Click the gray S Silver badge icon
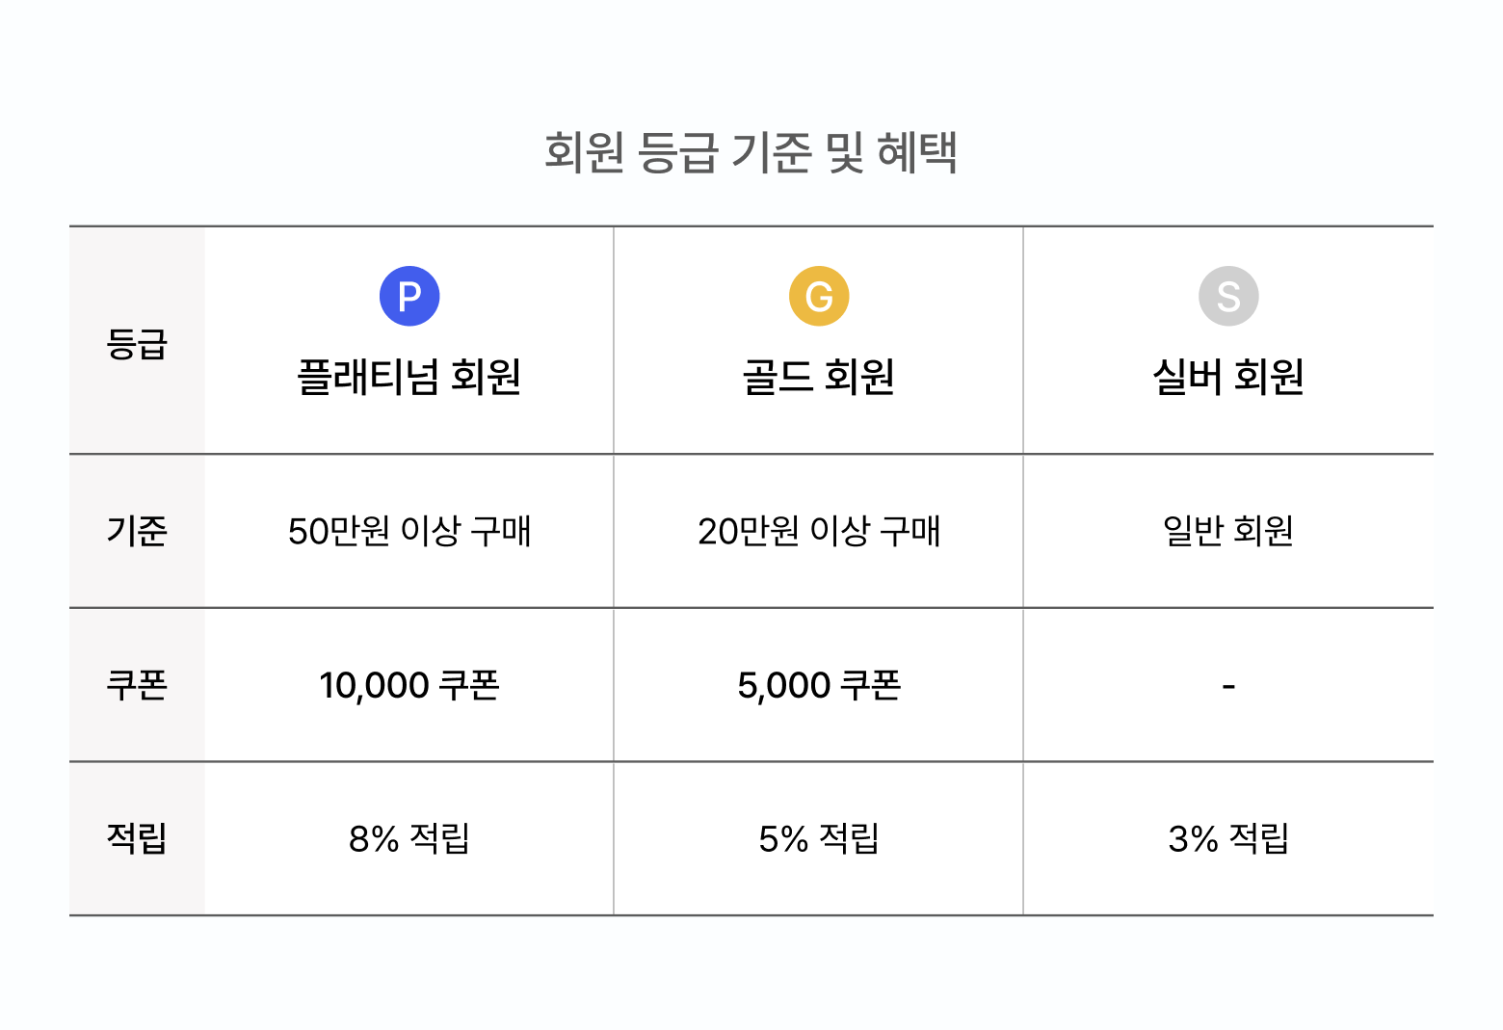1503x1030 pixels. [1228, 296]
